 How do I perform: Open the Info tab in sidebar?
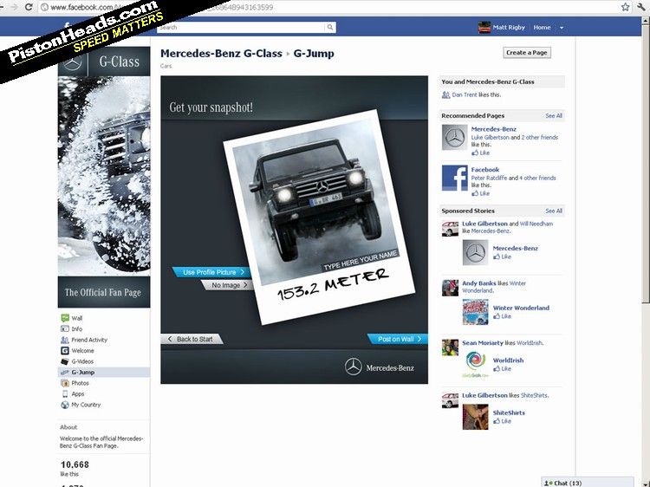76,329
